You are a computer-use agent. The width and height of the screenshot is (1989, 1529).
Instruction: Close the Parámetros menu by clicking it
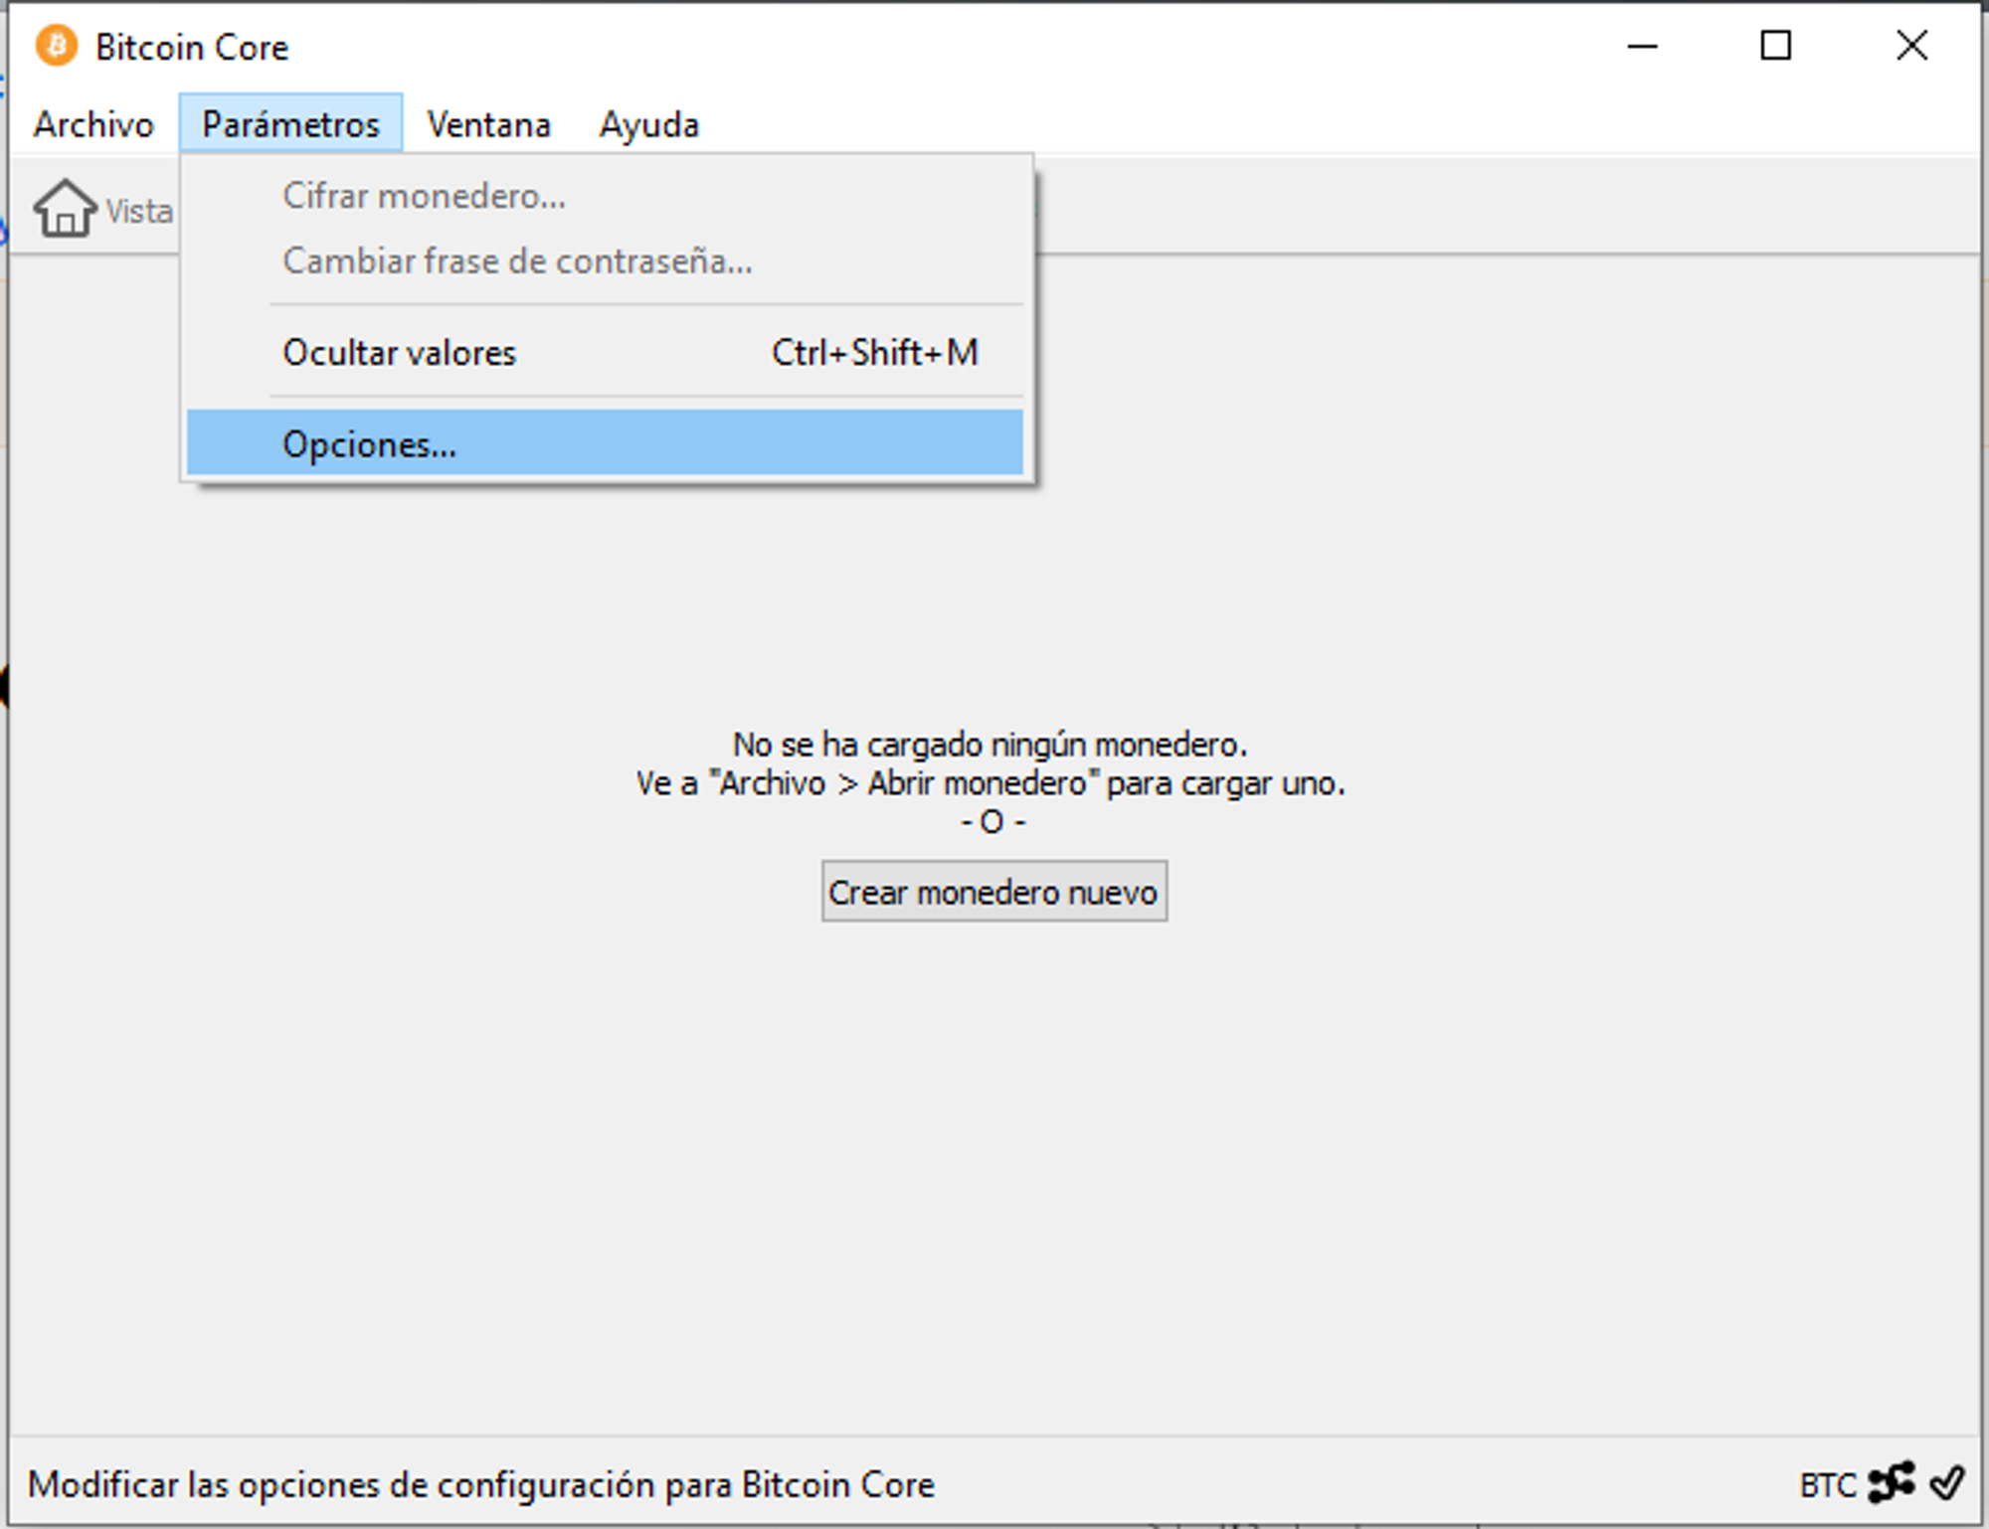pyautogui.click(x=290, y=124)
